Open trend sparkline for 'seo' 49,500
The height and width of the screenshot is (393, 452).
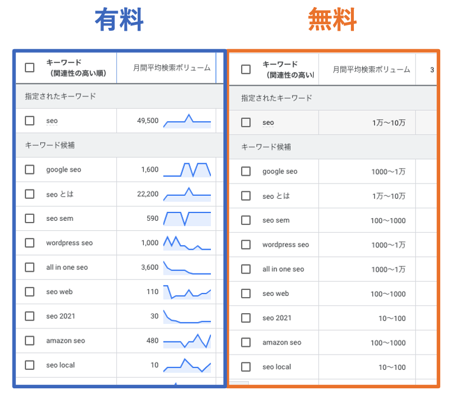(x=187, y=121)
